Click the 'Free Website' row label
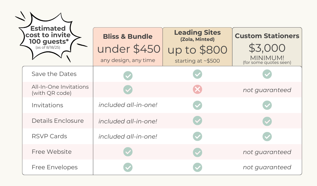317x186 pixels. pos(51,152)
